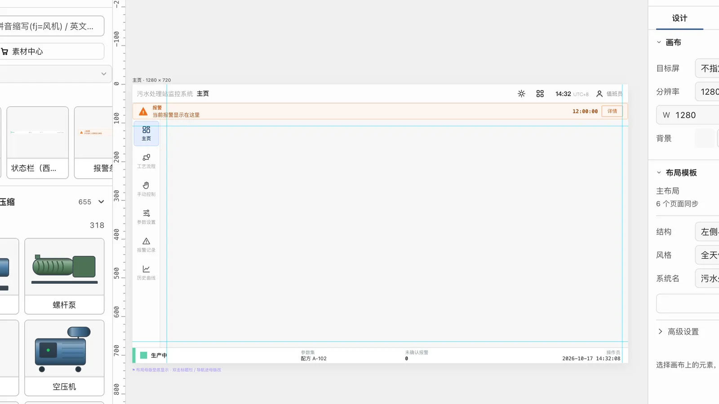Open the 参数设置 sliders nav icon
The height and width of the screenshot is (404, 719).
[x=146, y=217]
